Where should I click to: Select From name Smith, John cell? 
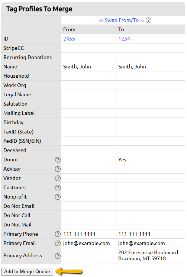(x=88, y=67)
